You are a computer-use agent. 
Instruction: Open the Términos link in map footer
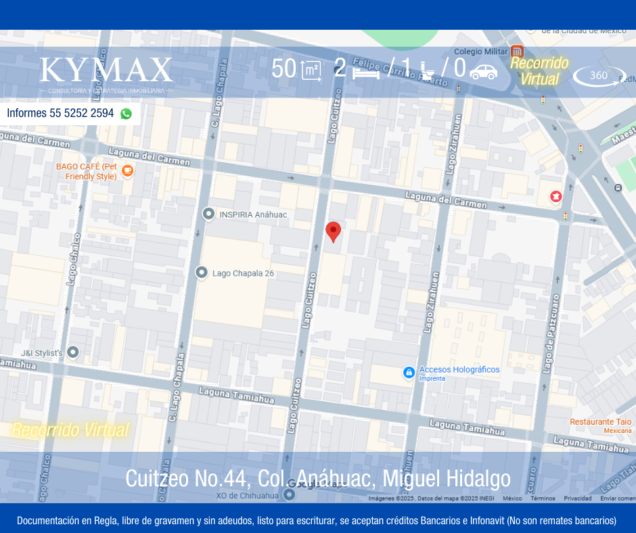543,499
